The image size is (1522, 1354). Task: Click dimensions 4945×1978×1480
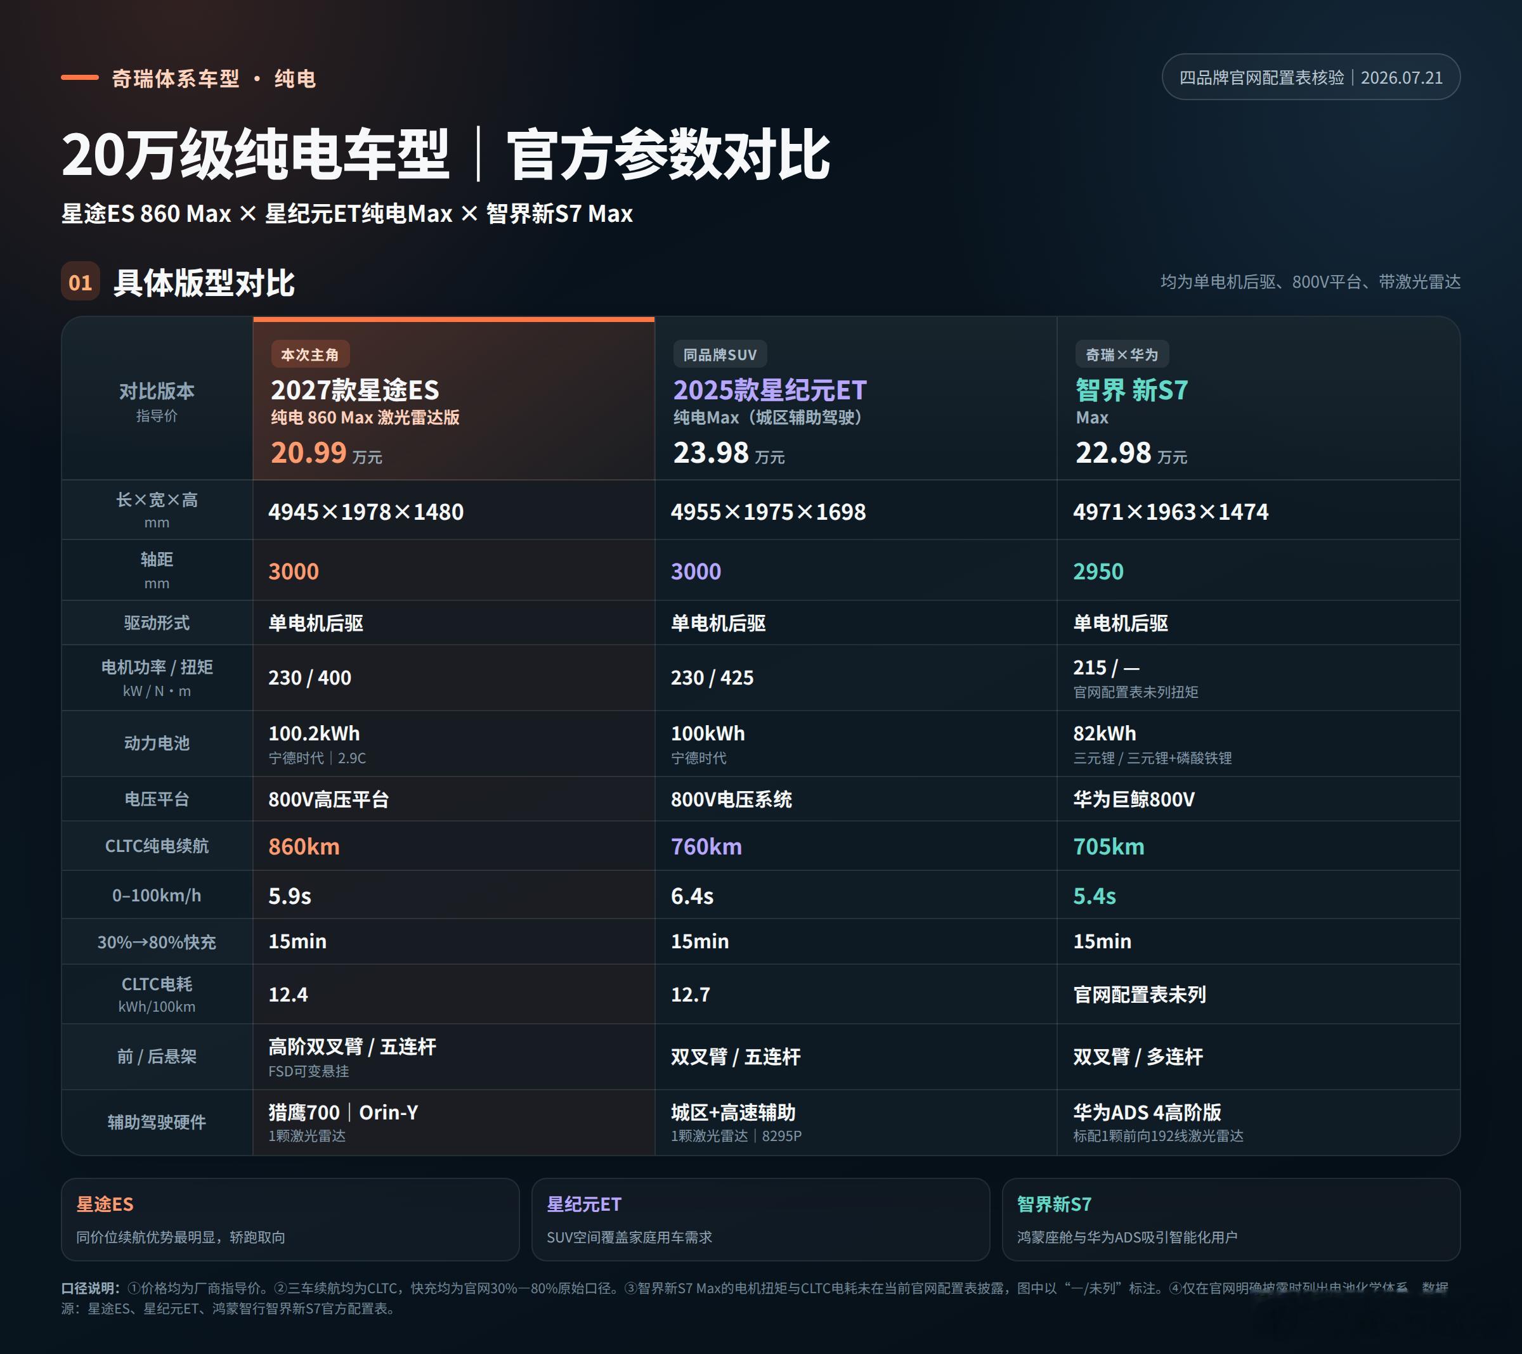click(x=366, y=512)
